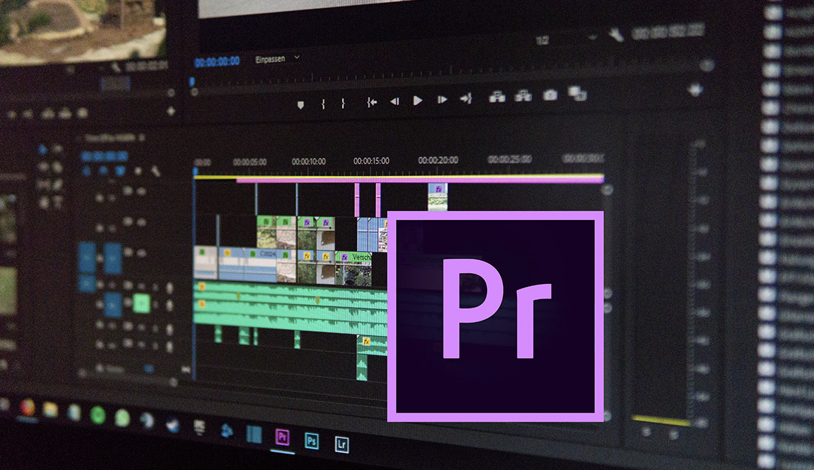Image resolution: width=814 pixels, height=470 pixels.
Task: Select the Selection tool in the tools panel
Action: click(42, 149)
